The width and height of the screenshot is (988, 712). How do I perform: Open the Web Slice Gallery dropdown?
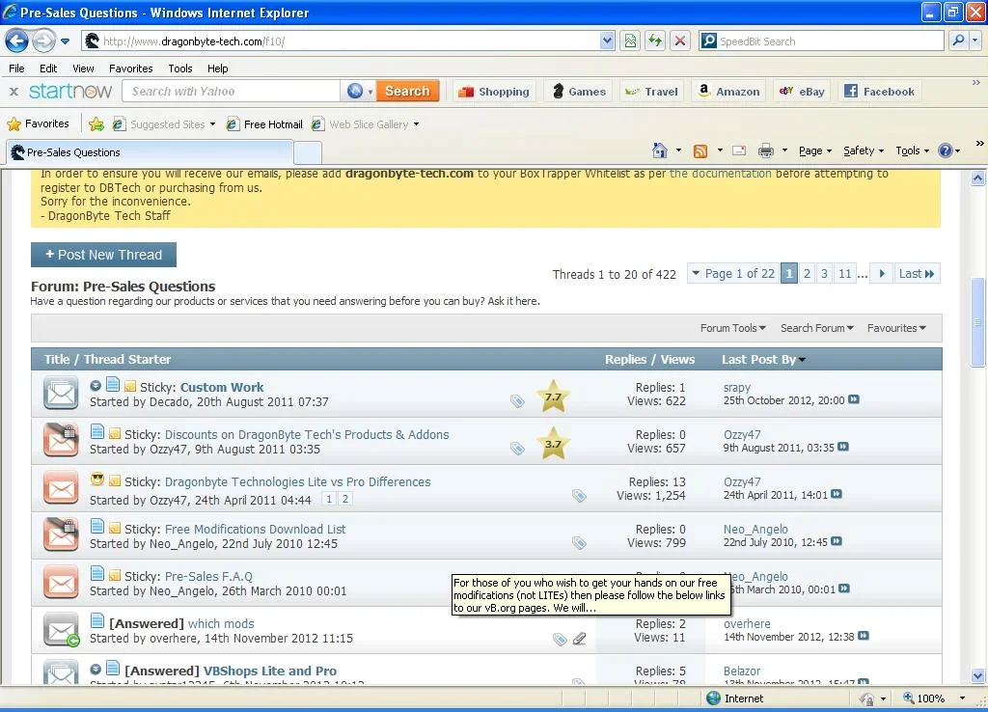coord(416,124)
